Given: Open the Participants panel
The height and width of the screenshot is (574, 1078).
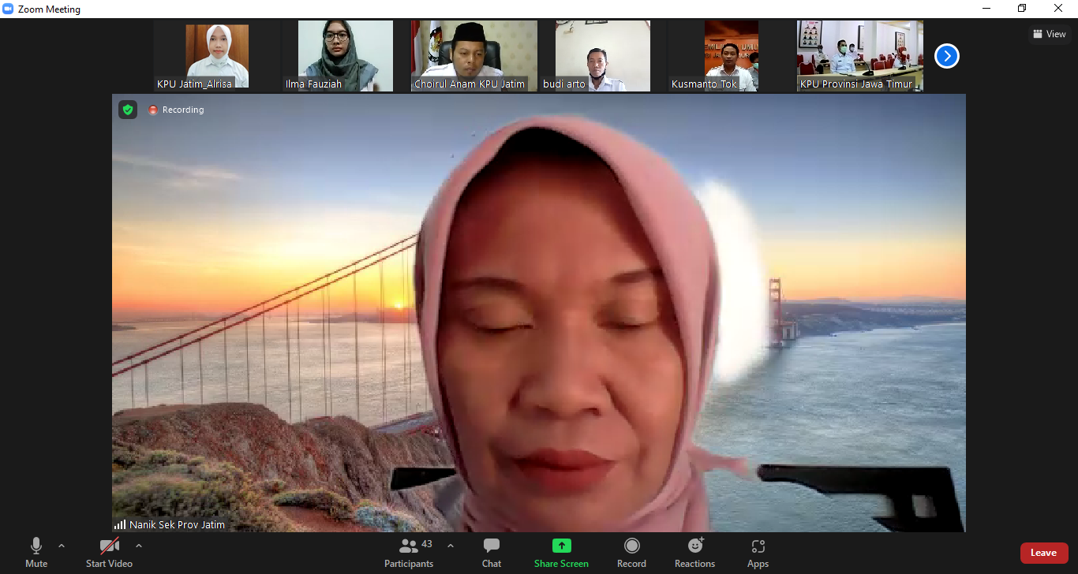Looking at the screenshot, I should click(x=409, y=553).
